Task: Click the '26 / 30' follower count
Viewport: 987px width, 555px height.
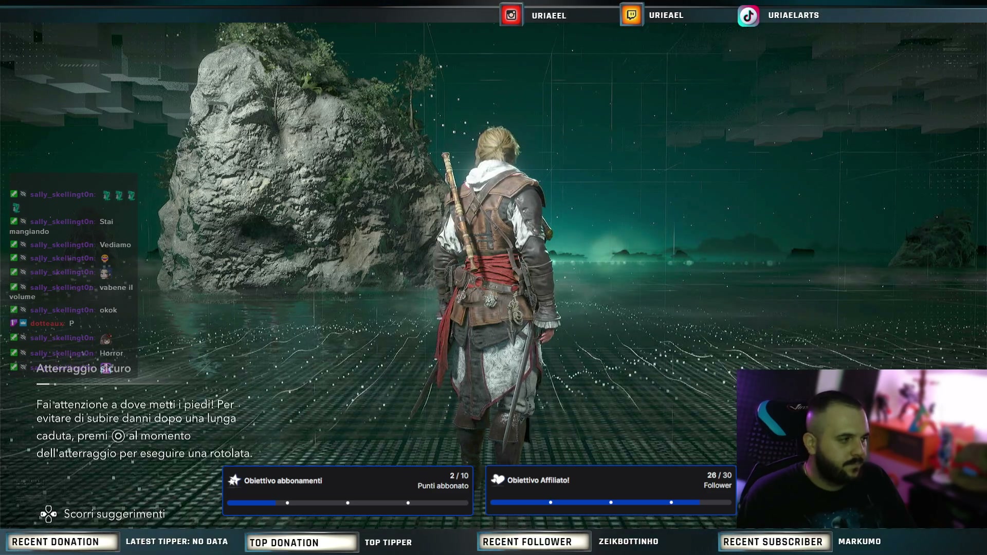Action: [x=719, y=475]
